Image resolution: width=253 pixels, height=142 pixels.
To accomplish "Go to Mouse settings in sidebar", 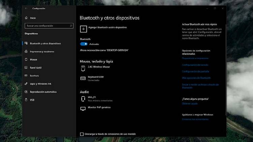I will point(33,60).
